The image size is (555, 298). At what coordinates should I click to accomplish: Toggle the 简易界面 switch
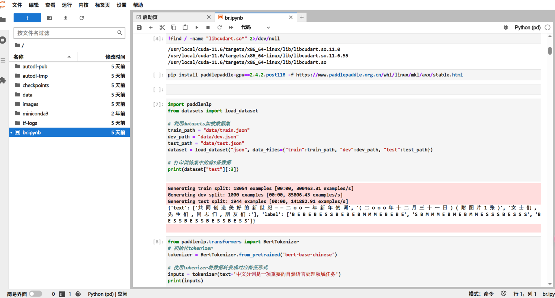point(36,294)
